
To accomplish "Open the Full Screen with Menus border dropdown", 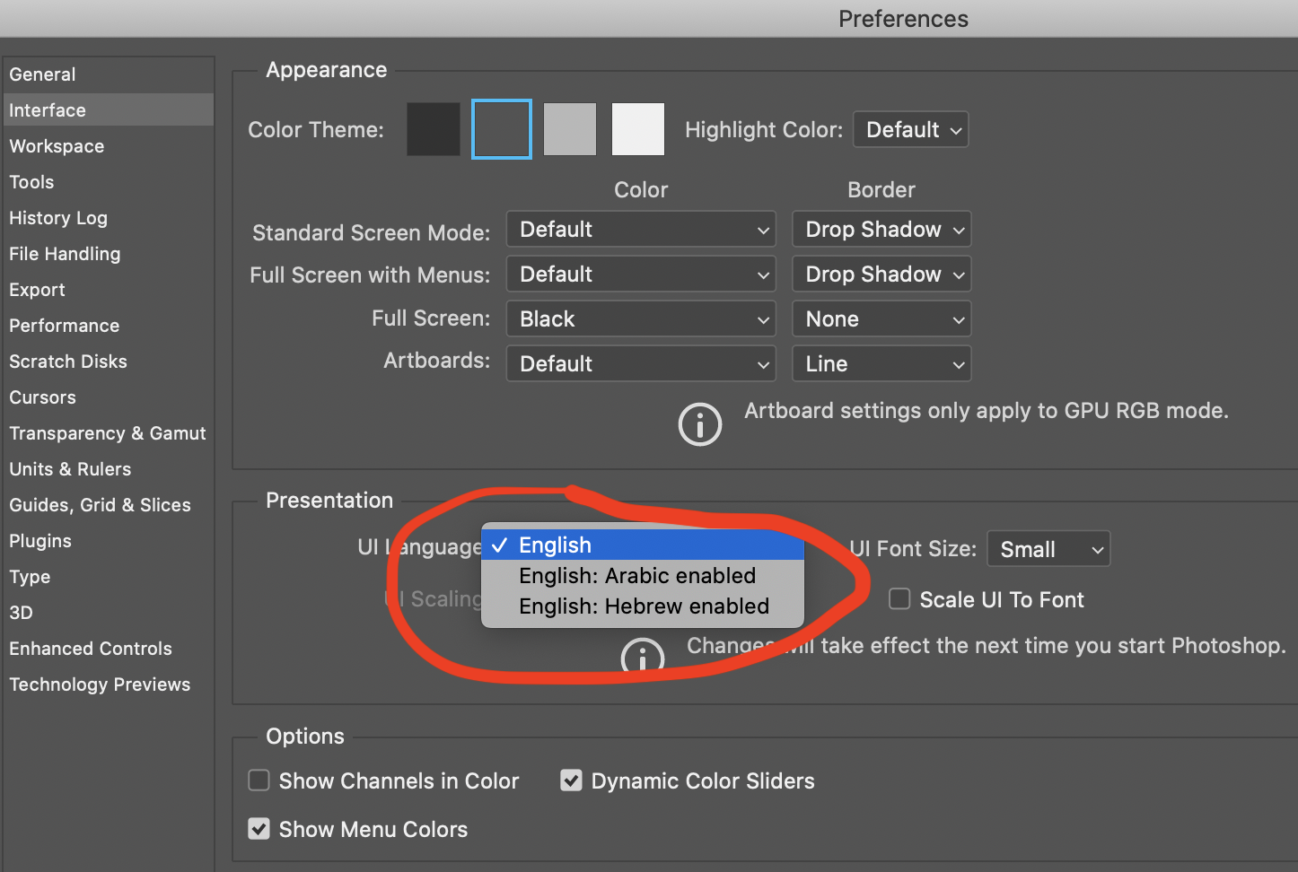I will coord(881,274).
